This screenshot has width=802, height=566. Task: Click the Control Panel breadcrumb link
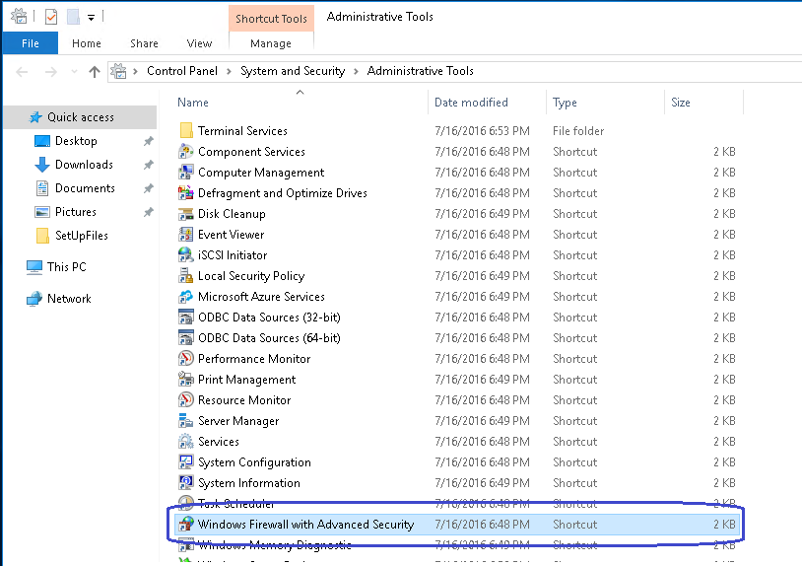tap(182, 71)
